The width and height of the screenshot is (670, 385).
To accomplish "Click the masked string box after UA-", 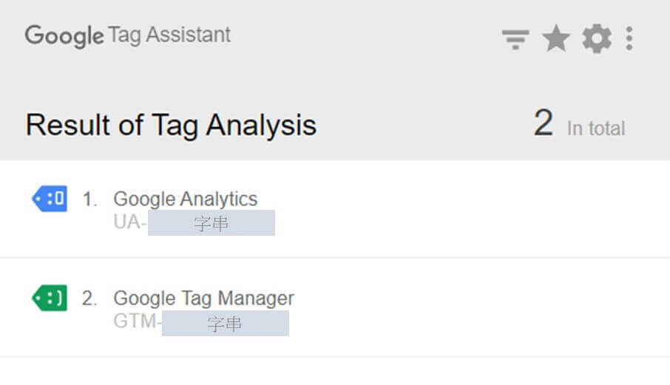I will (x=212, y=223).
